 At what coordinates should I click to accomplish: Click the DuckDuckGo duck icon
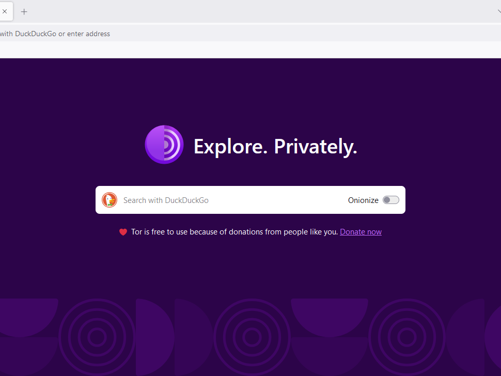[109, 200]
